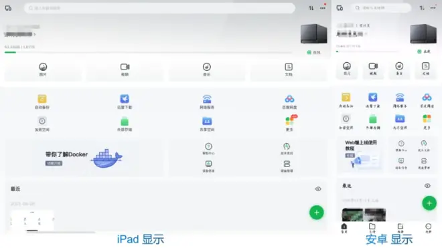This screenshot has height=248, width=442.
Task: Open transfer list arrows icon in Android view
Action: [422, 8]
